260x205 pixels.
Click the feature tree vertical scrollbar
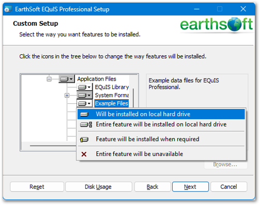coord(133,98)
